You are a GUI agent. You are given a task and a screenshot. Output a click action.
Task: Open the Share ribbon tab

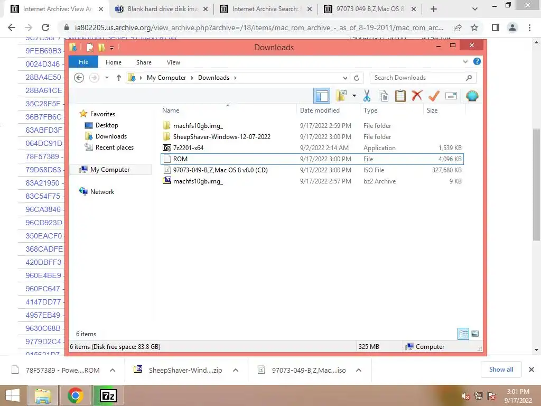pyautogui.click(x=144, y=62)
